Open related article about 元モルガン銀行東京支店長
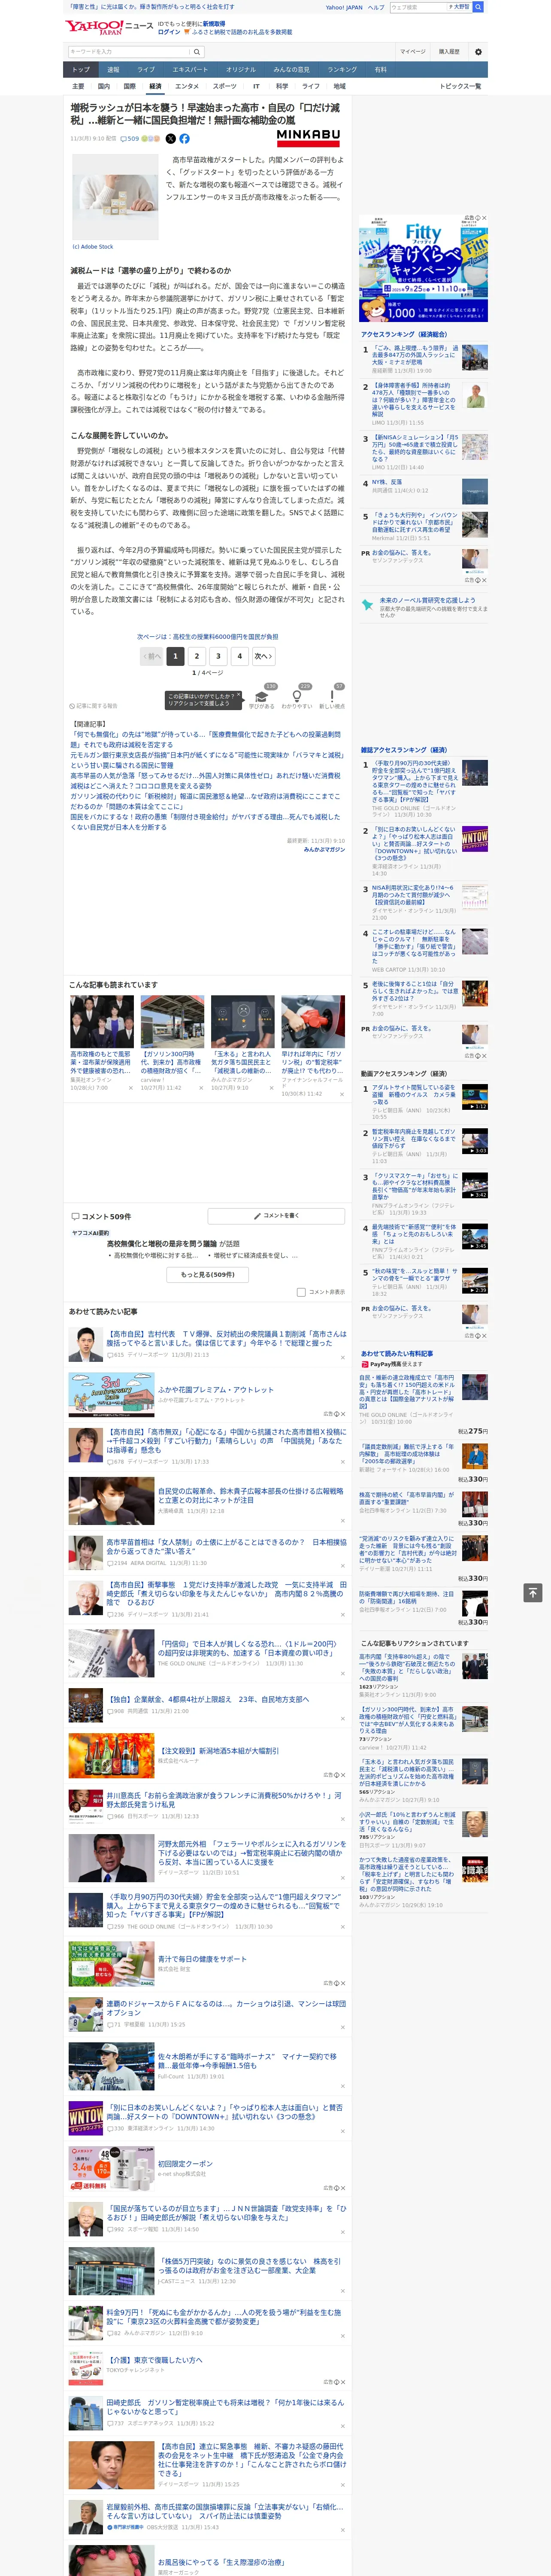The width and height of the screenshot is (551, 2576). pyautogui.click(x=206, y=760)
